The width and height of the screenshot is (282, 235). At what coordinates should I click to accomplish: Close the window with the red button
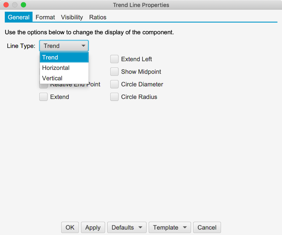tap(6, 5)
